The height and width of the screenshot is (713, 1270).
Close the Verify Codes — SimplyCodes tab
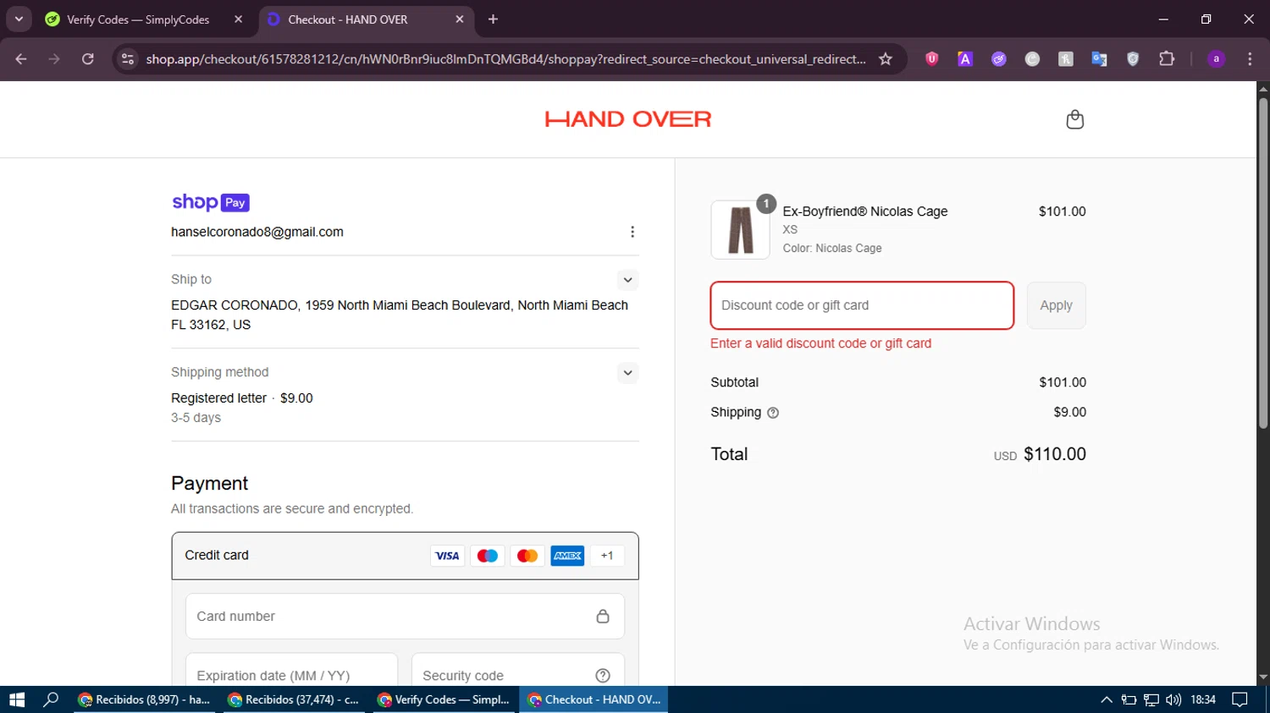click(238, 19)
